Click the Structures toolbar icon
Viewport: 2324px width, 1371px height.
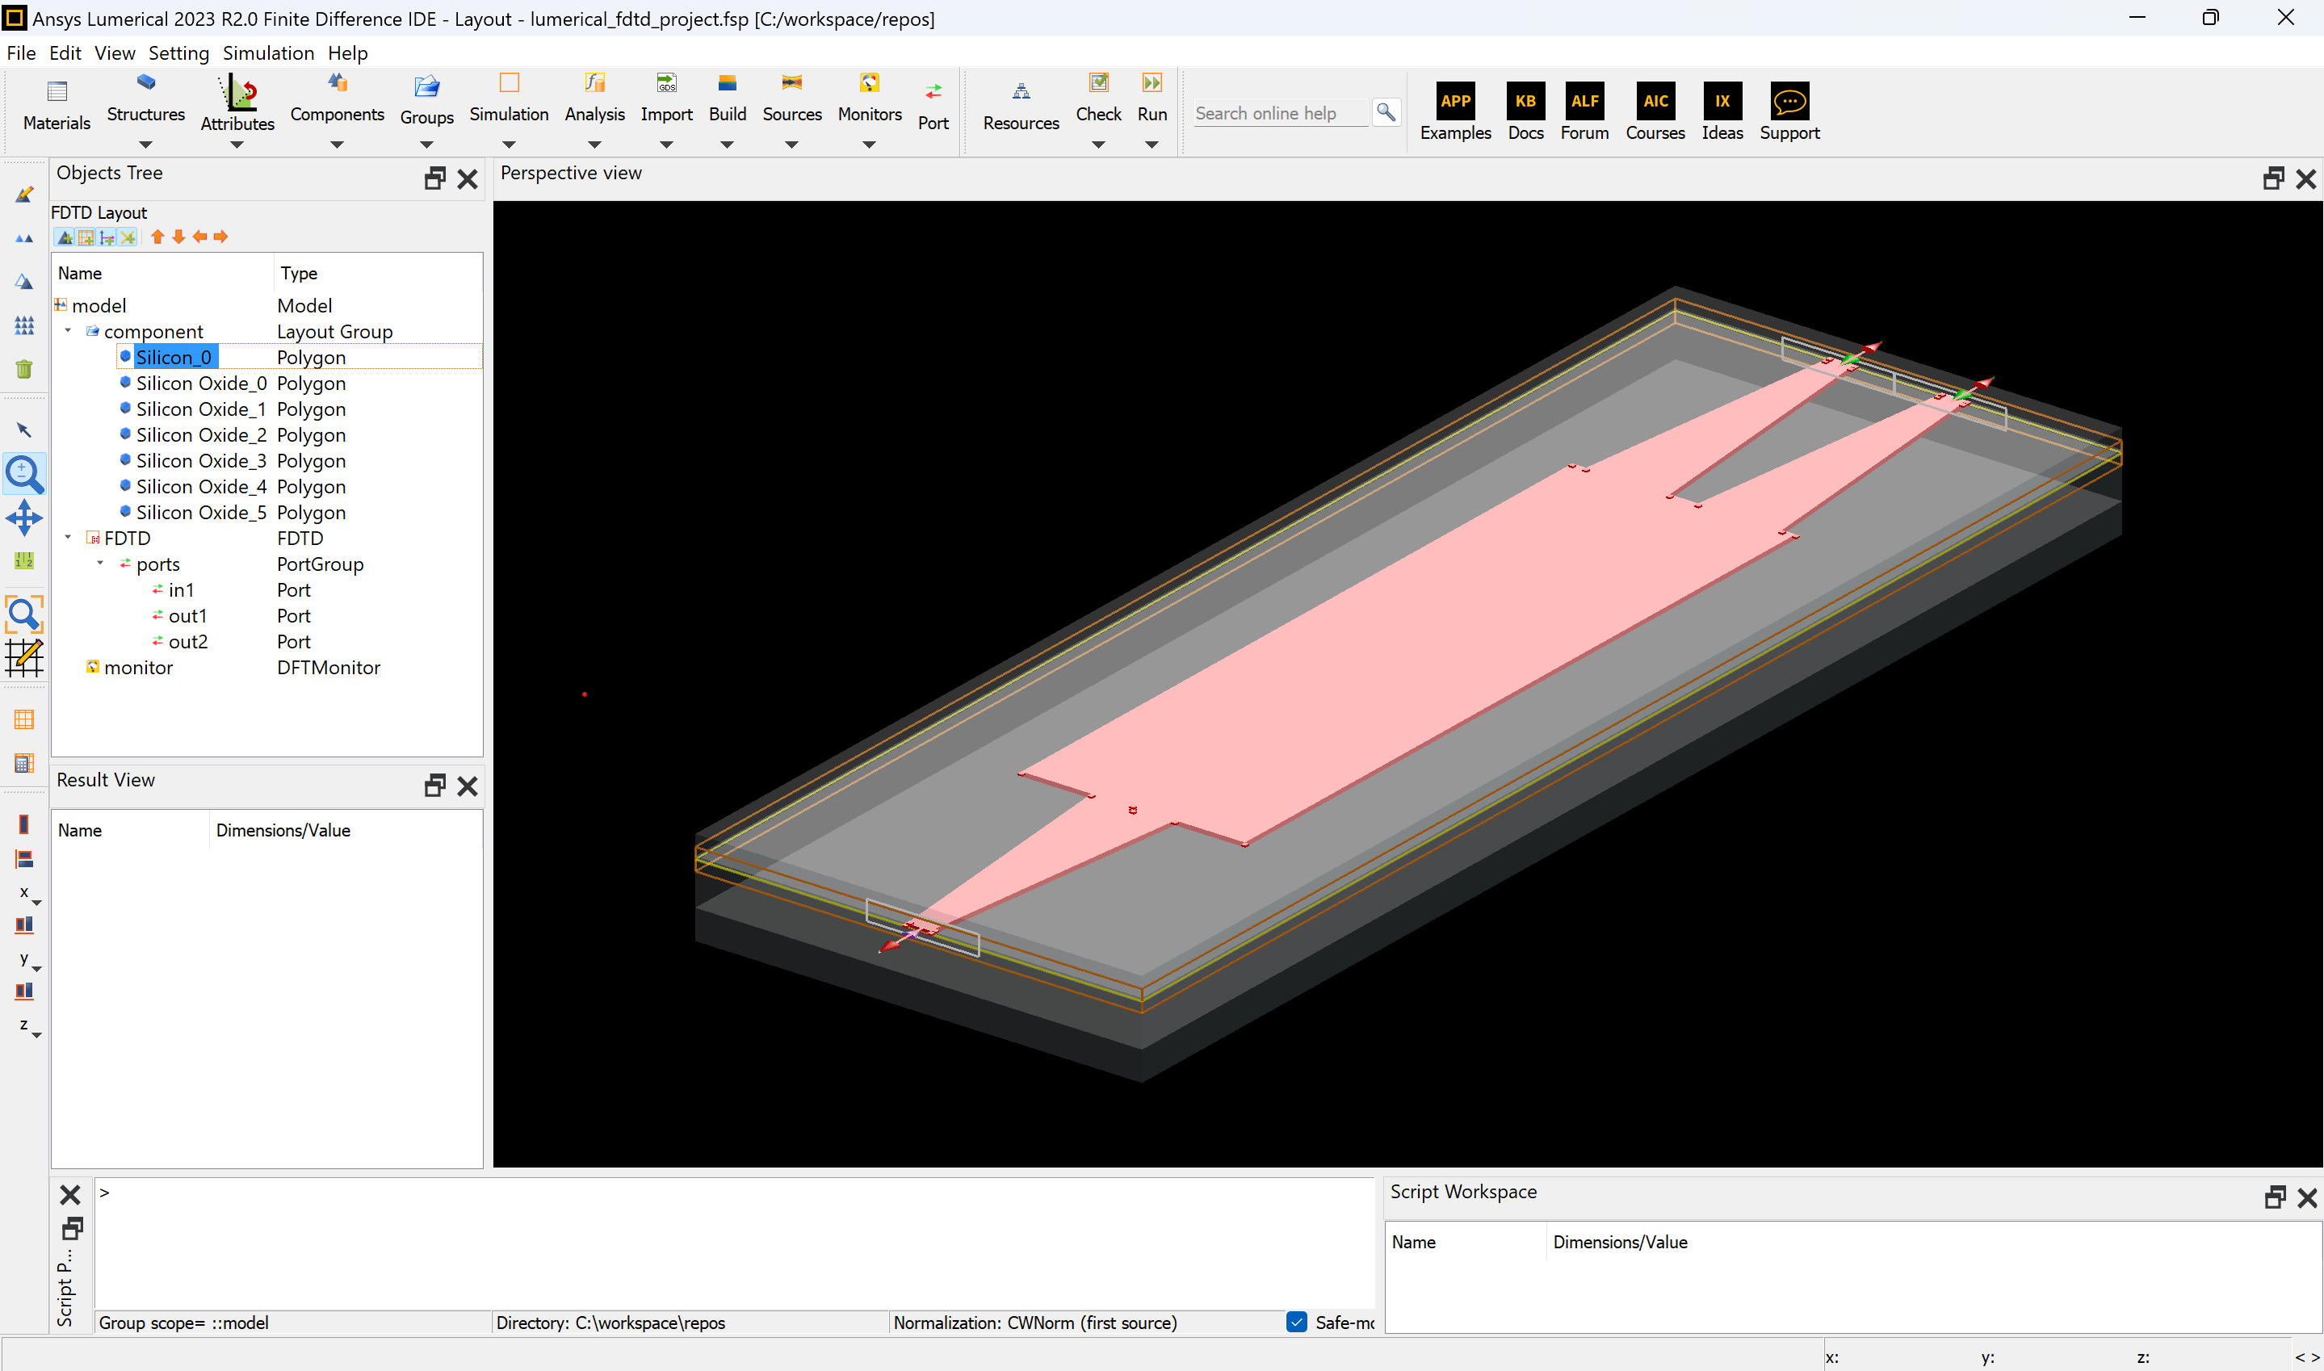(x=145, y=83)
